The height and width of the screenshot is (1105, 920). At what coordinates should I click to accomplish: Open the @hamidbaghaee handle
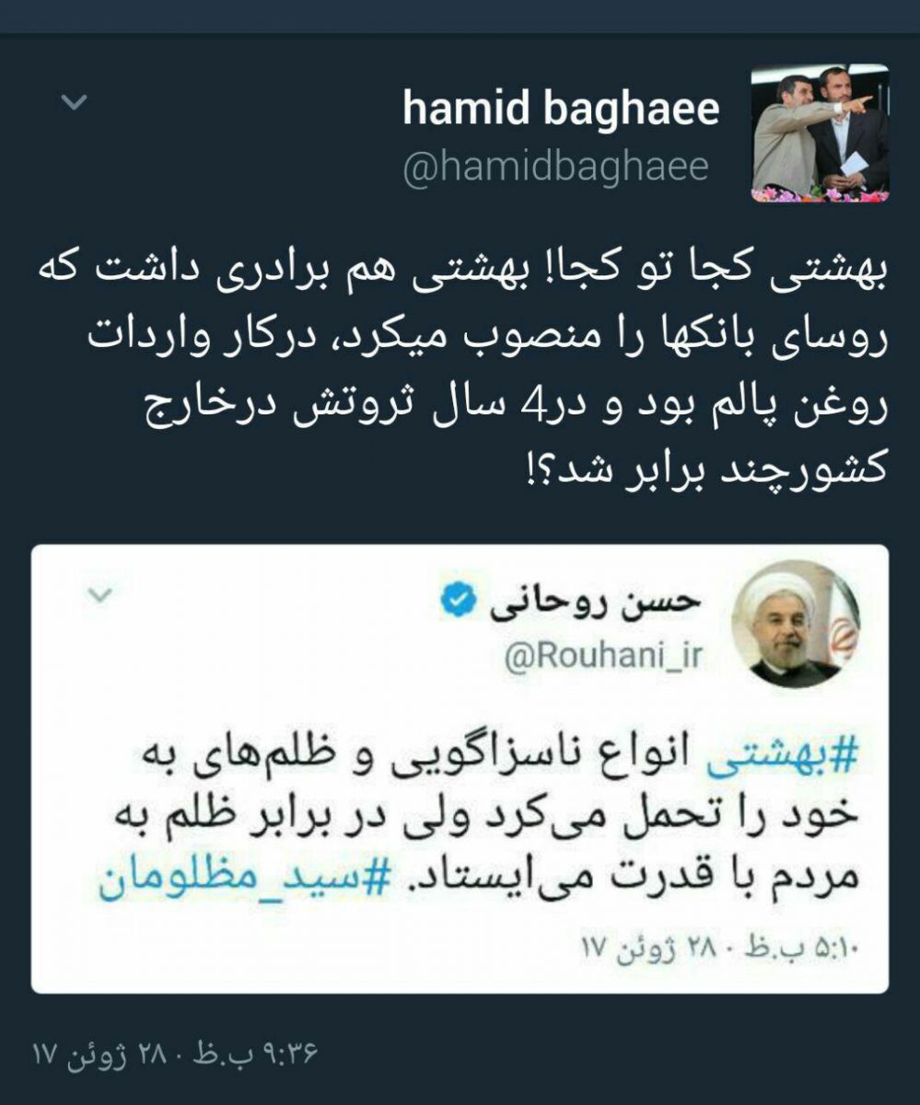click(x=555, y=167)
